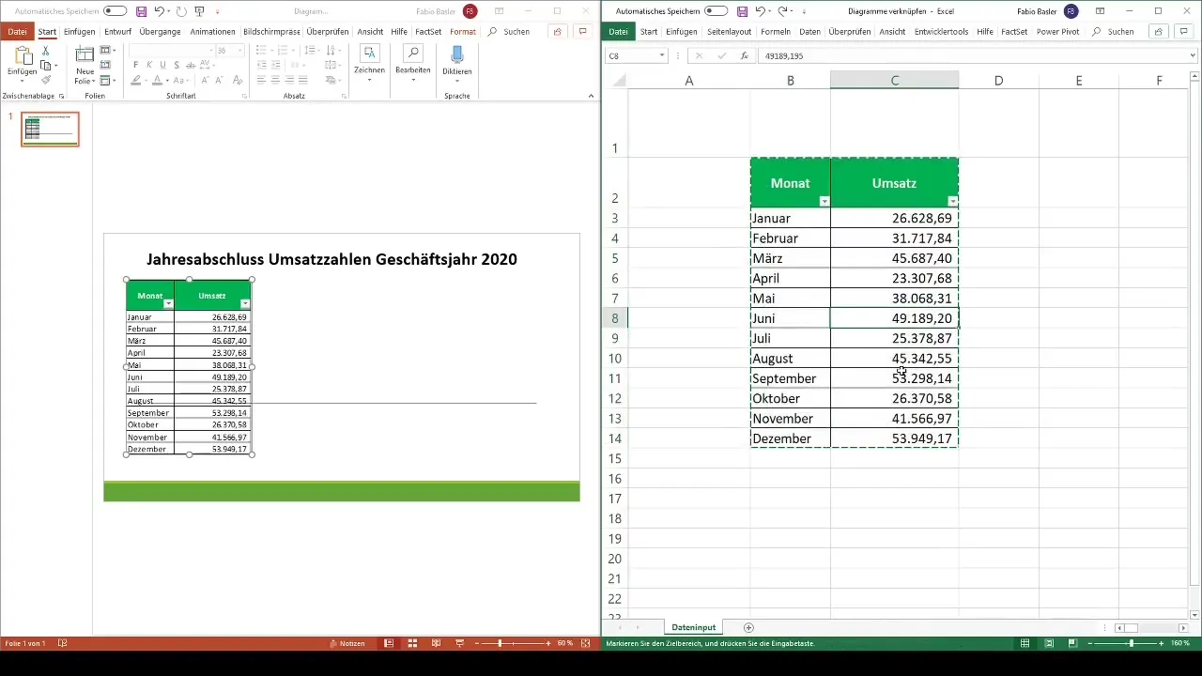Click the add new sheet plus icon

[748, 627]
